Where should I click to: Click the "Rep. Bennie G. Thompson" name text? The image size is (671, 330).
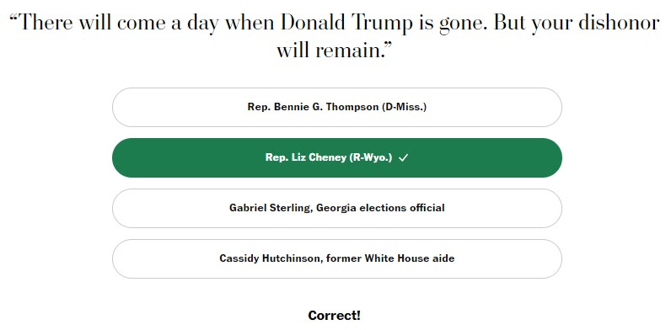tap(314, 107)
